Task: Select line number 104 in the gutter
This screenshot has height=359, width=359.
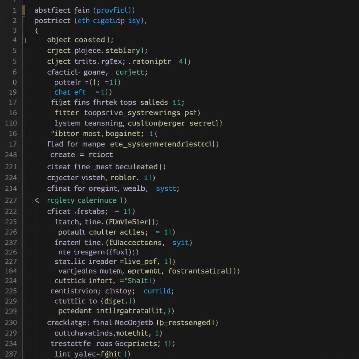Action: pos(11,271)
